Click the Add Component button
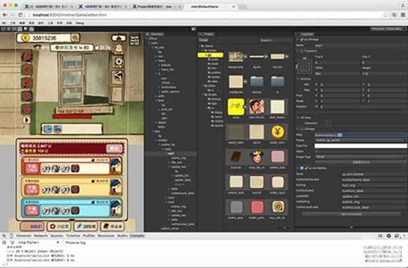Viewport: 408px width, 268px height. click(352, 214)
